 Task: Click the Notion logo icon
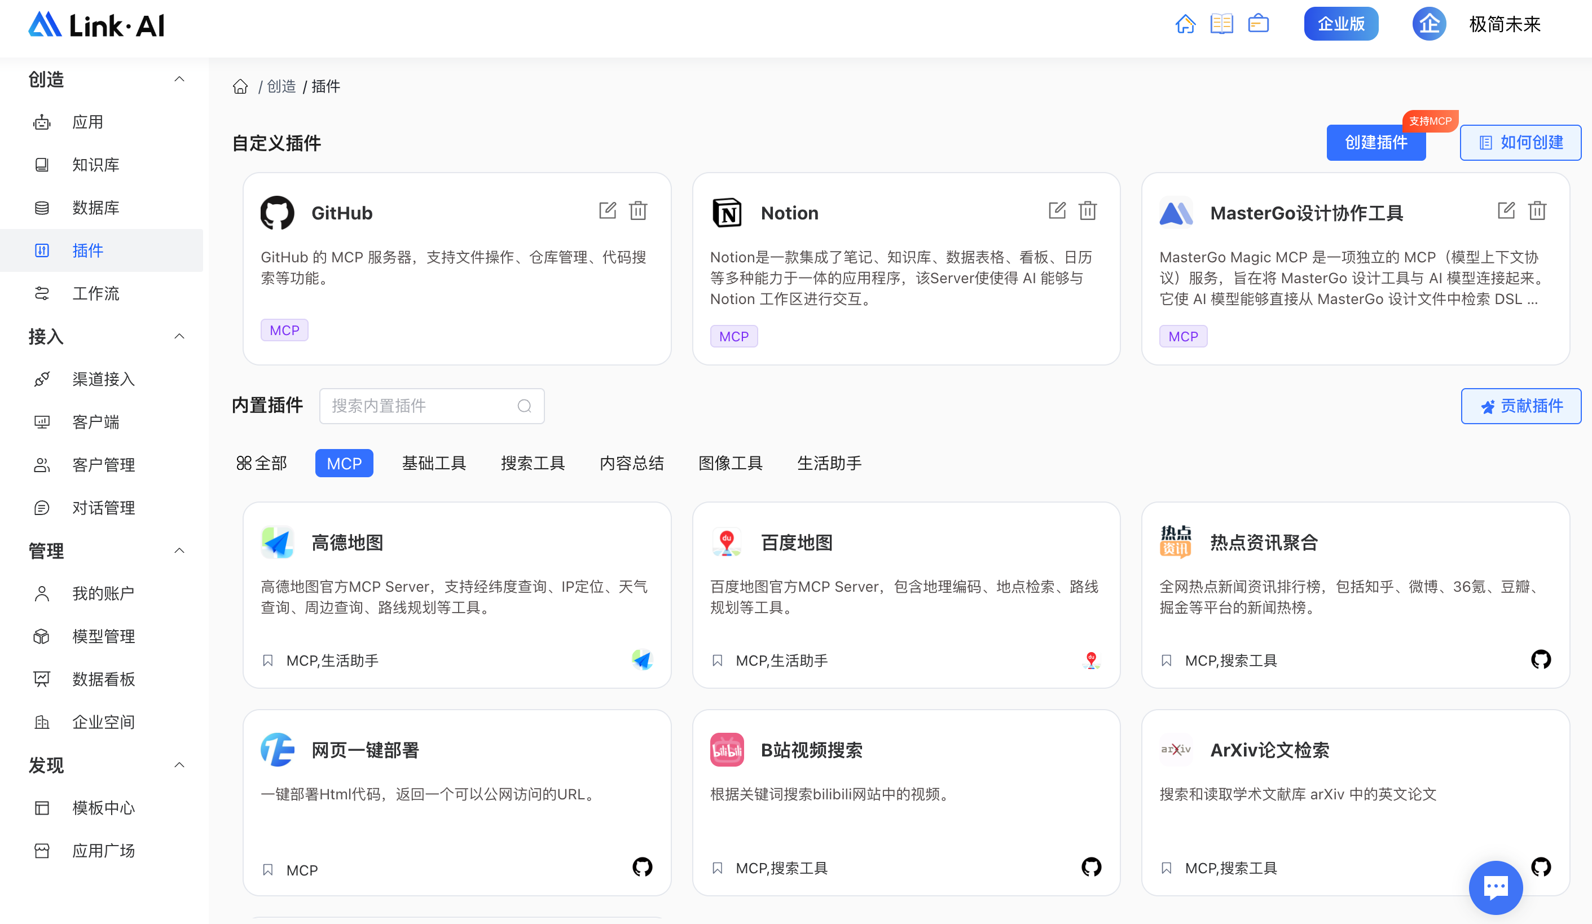tap(727, 213)
